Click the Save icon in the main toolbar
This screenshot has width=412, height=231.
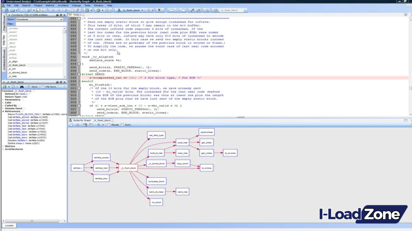coord(38,10)
